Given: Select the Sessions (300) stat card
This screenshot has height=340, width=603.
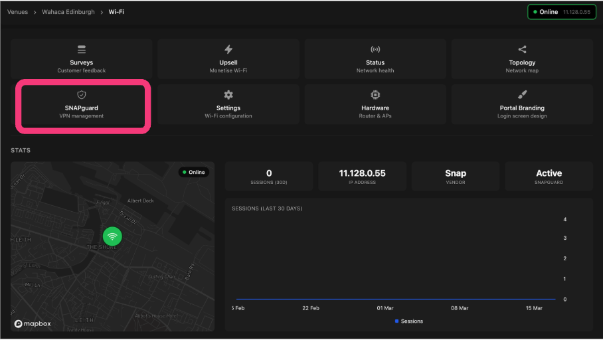Looking at the screenshot, I should coord(269,177).
